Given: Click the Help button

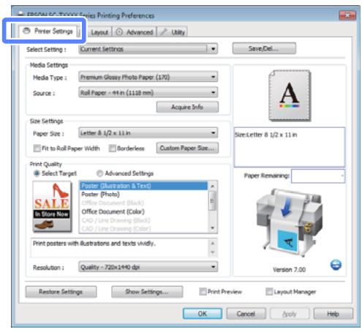Looking at the screenshot, I should pos(333,314).
